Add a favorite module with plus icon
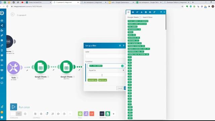215x121 pixels. tap(114, 114)
